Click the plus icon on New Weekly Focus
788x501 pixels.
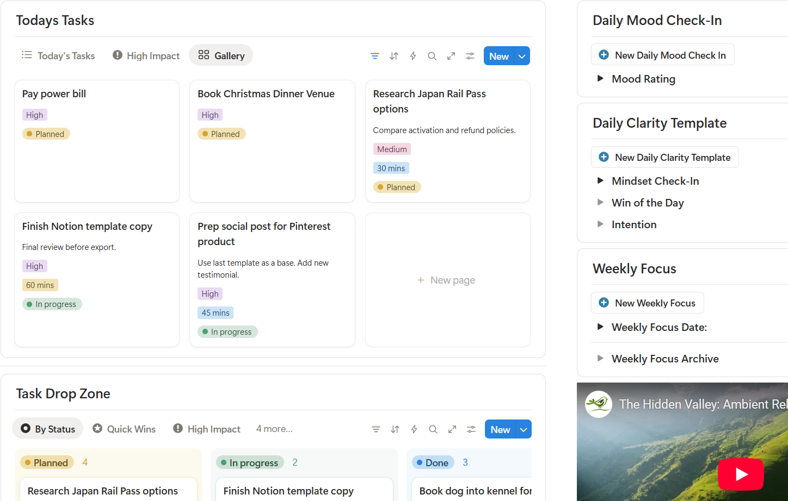point(604,303)
